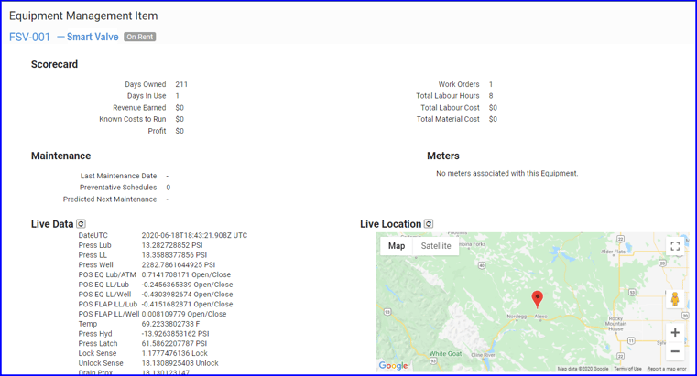The image size is (697, 376).
Task: Select Press Well value 2282.7861644925 PSI
Action: coord(179,264)
